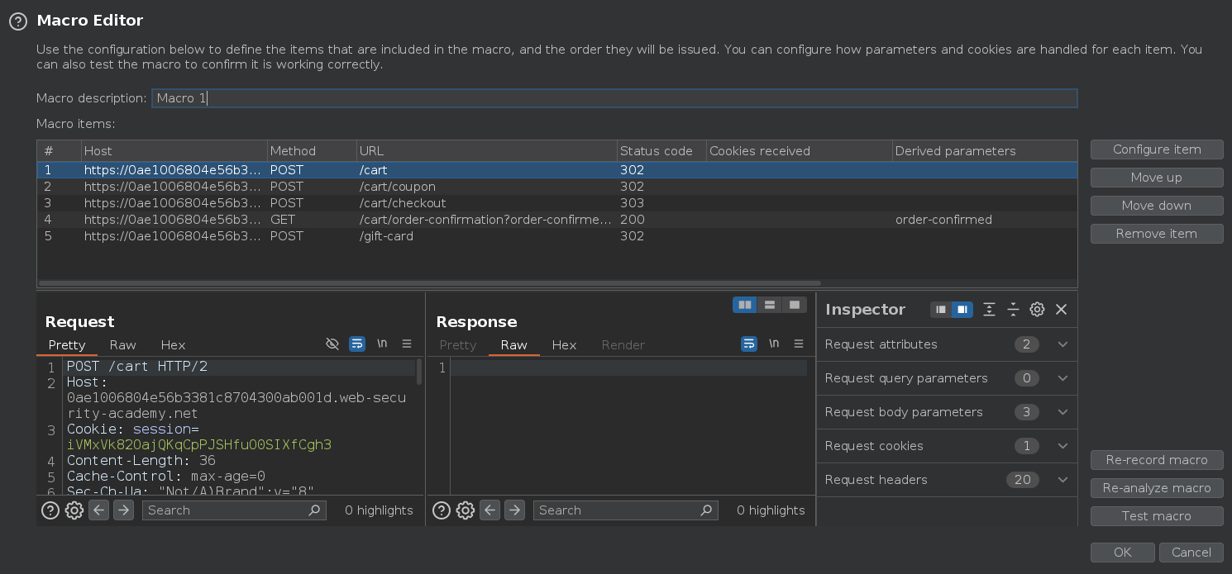1232x574 pixels.
Task: Confirm the macro with OK
Action: coord(1122,553)
